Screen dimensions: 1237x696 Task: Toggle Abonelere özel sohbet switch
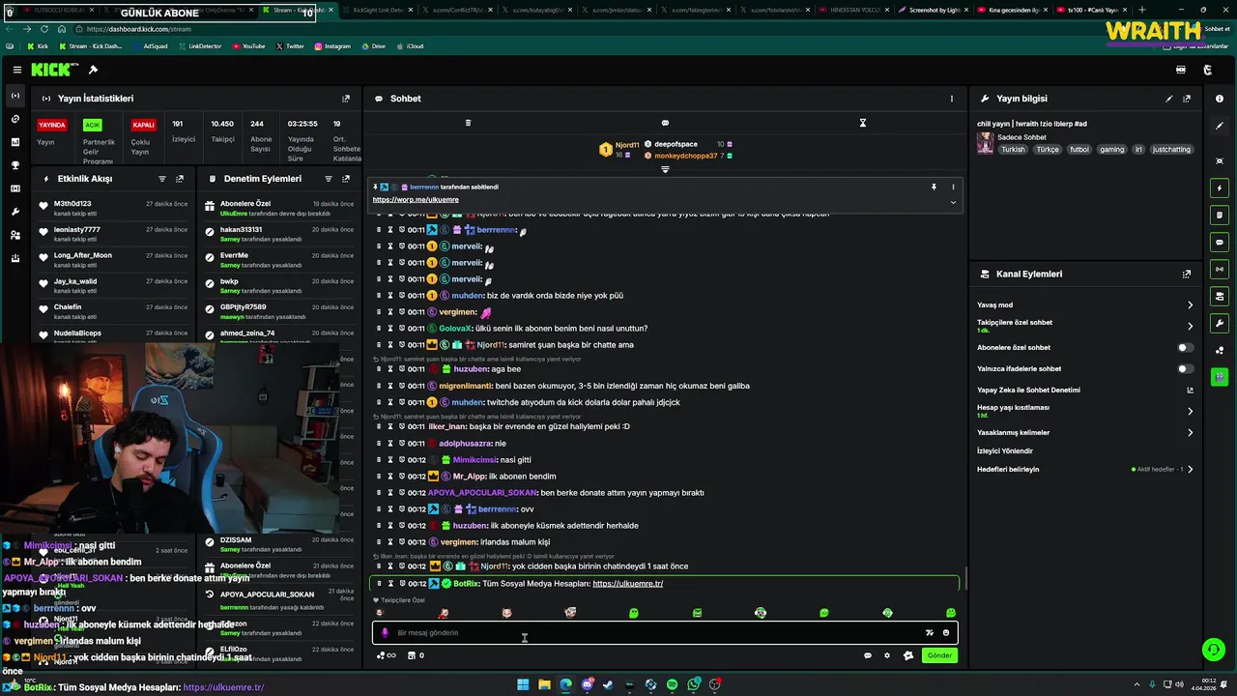1185,347
